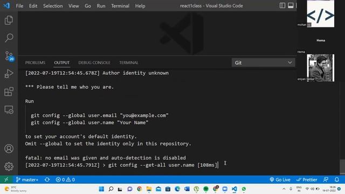345x194 pixels.
Task: Click Go Live in status bar
Action: click(x=280, y=179)
